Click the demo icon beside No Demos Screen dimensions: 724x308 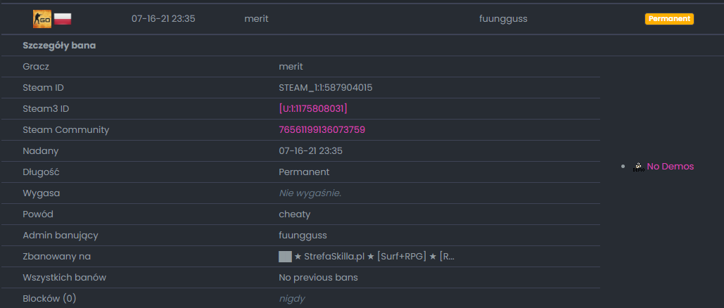coord(639,167)
